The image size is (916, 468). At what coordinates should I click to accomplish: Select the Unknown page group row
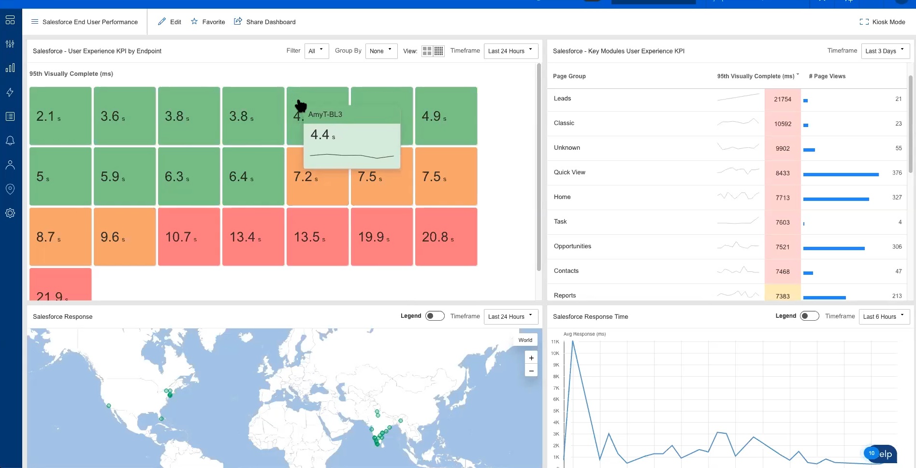pos(727,148)
